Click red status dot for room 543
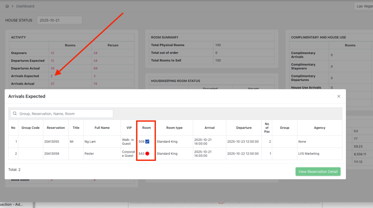Viewport: 373px width, 208px height. pos(148,154)
